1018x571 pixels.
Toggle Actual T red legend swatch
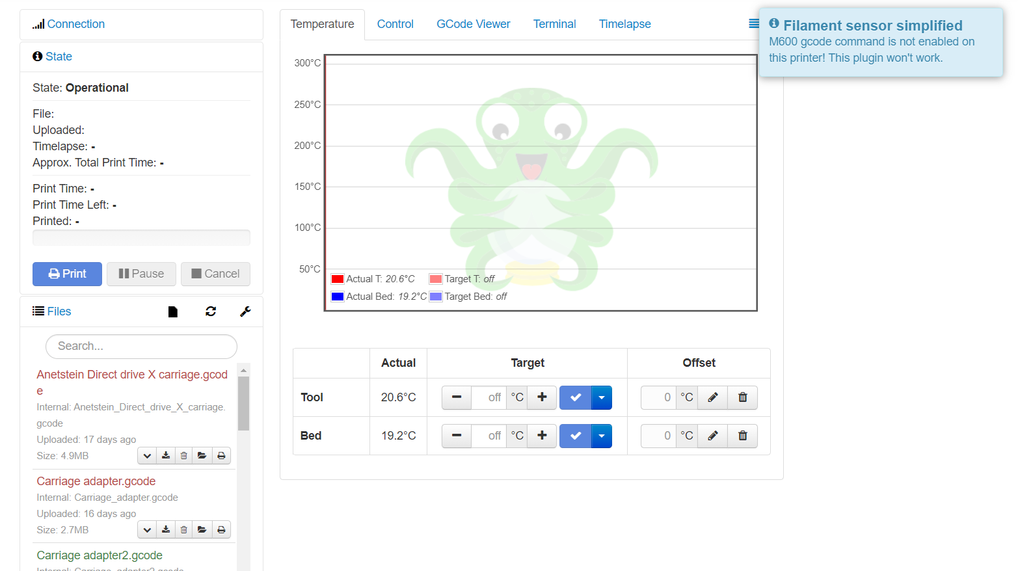click(x=338, y=279)
